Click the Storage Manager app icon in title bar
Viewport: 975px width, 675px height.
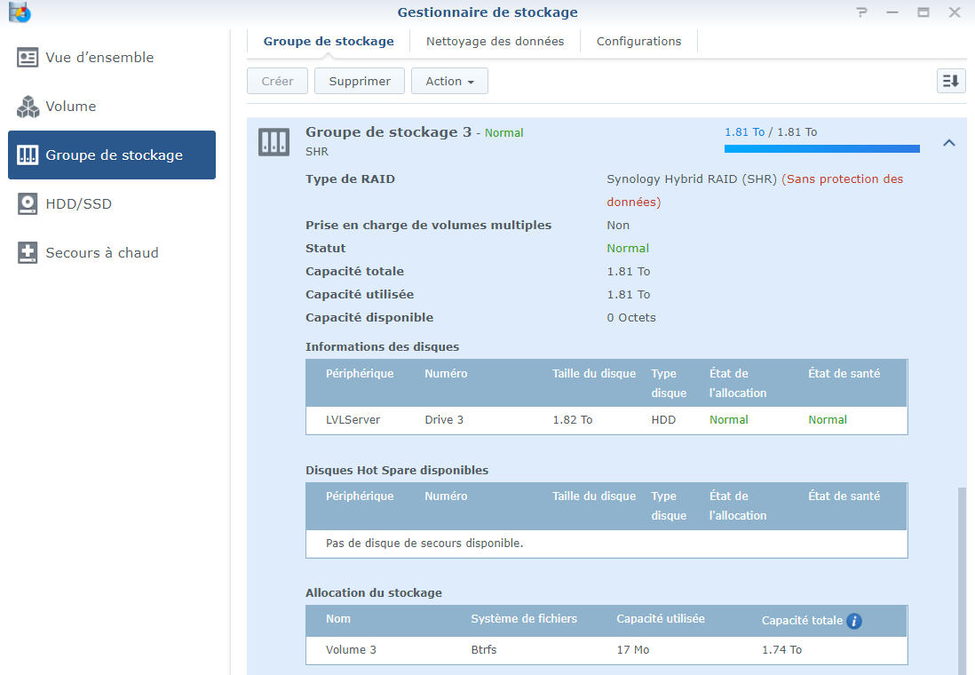tap(20, 12)
